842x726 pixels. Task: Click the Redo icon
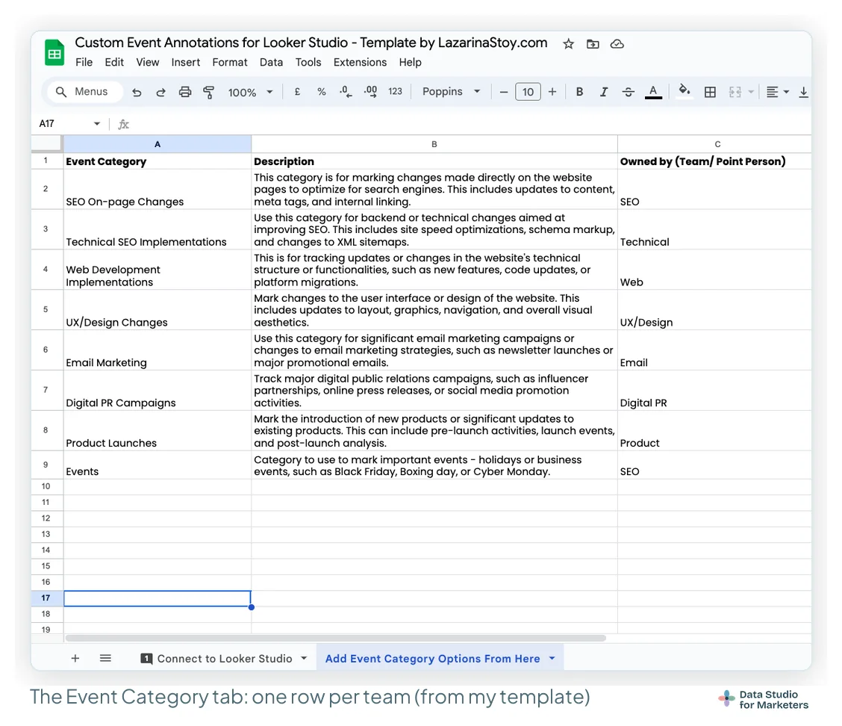160,92
